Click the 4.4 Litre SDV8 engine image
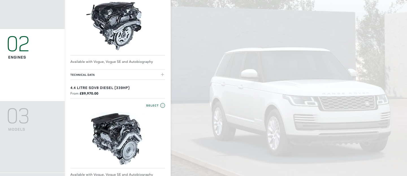407x176 pixels. (117, 138)
